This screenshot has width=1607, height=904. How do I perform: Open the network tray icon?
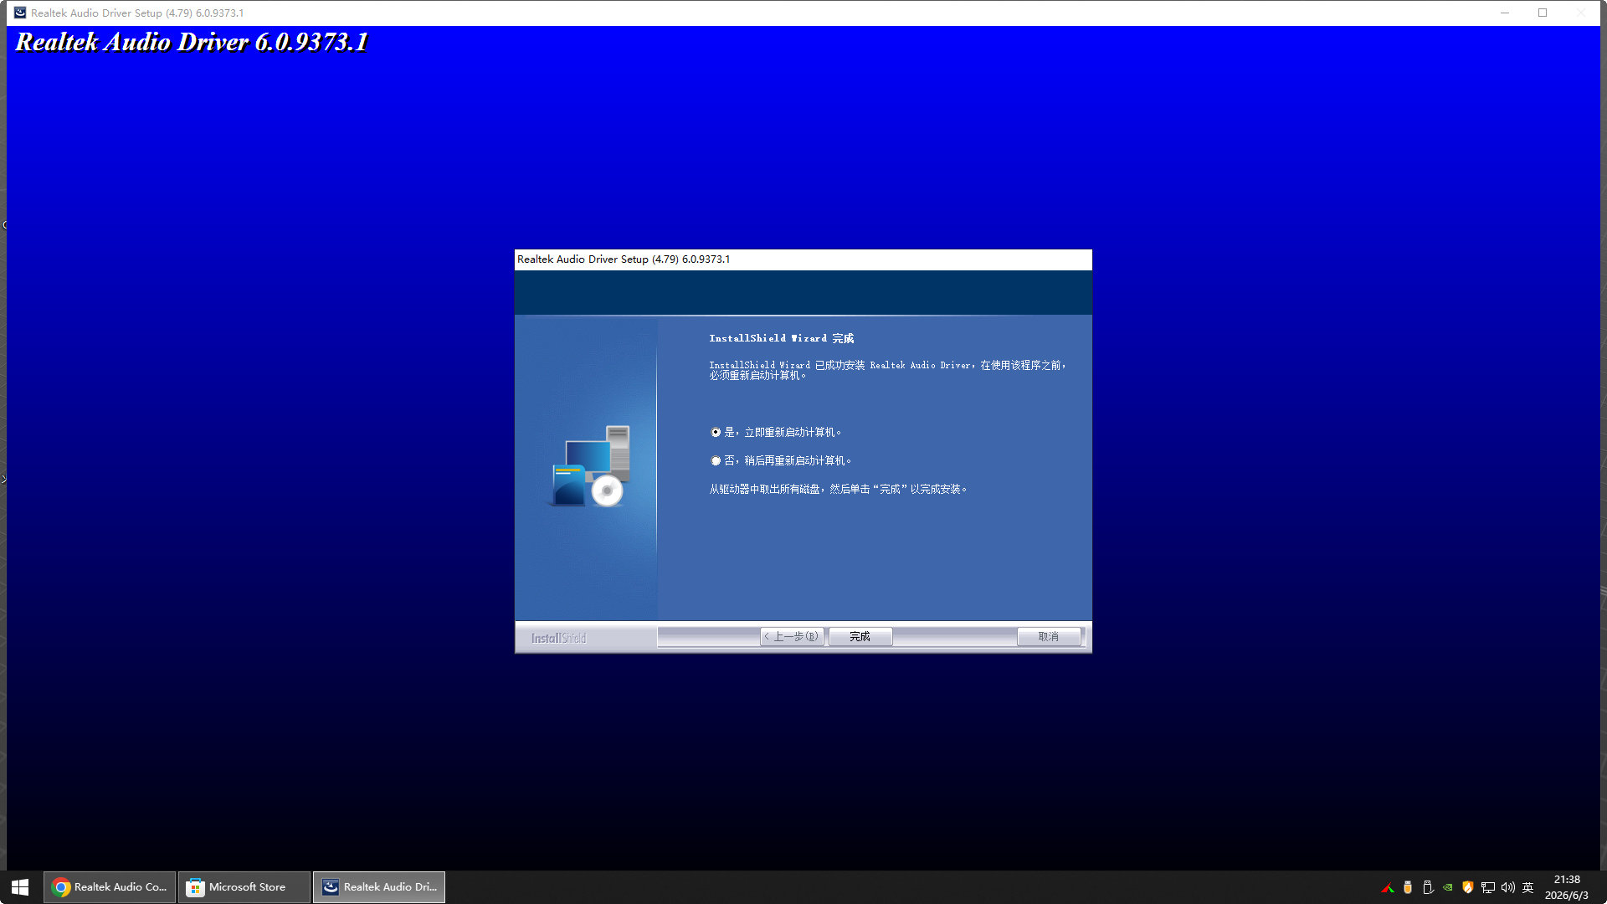pyautogui.click(x=1488, y=887)
